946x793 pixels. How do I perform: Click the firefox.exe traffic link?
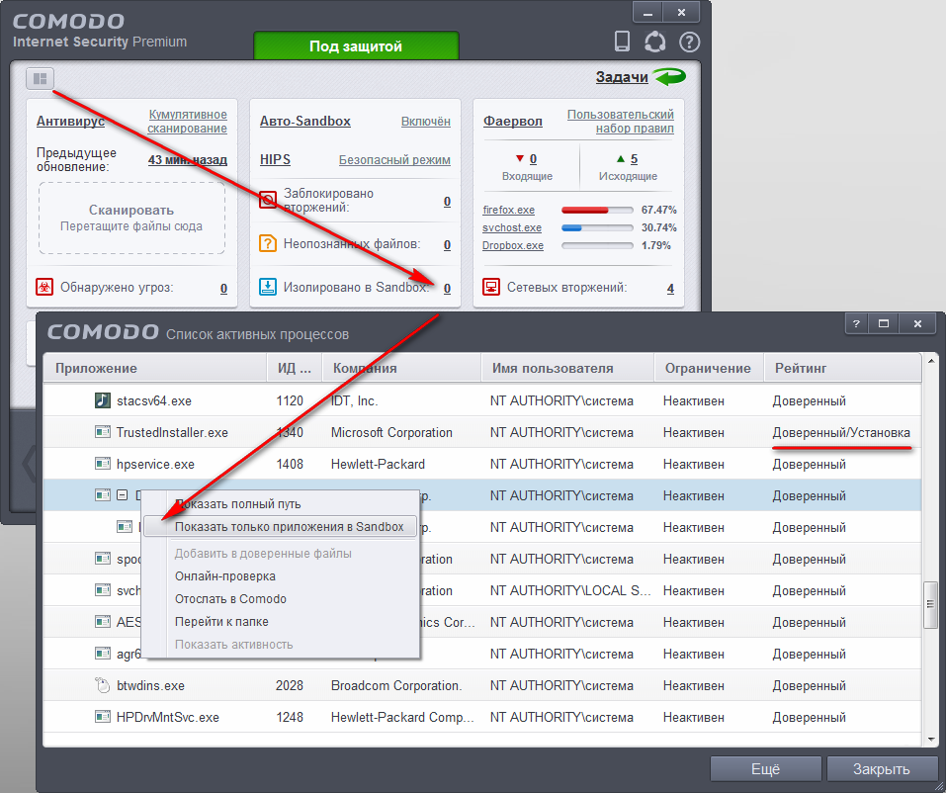pos(509,210)
